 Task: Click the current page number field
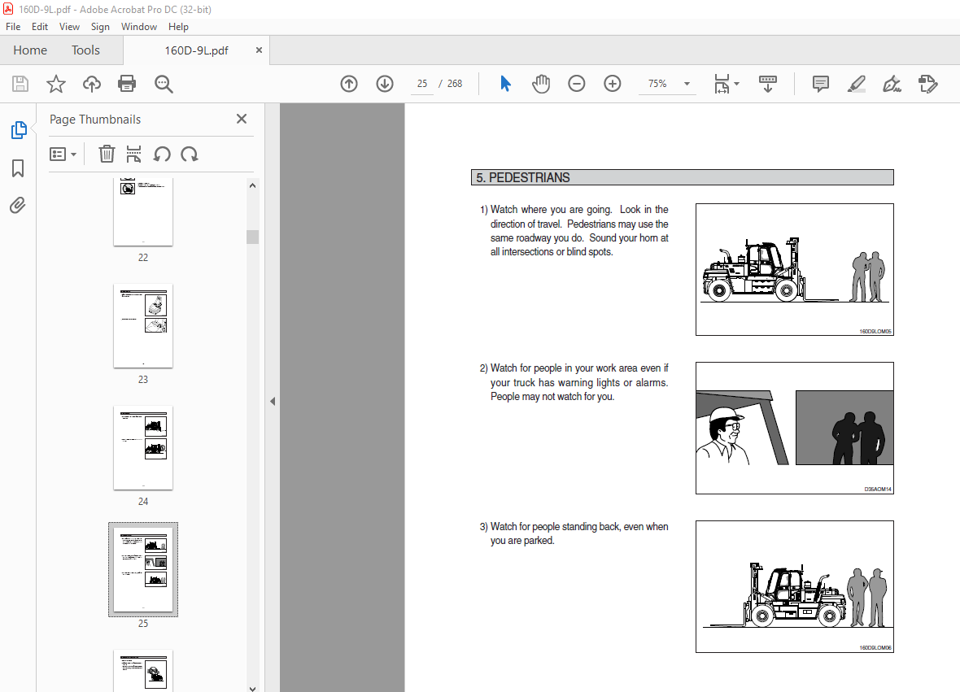pyautogui.click(x=422, y=84)
